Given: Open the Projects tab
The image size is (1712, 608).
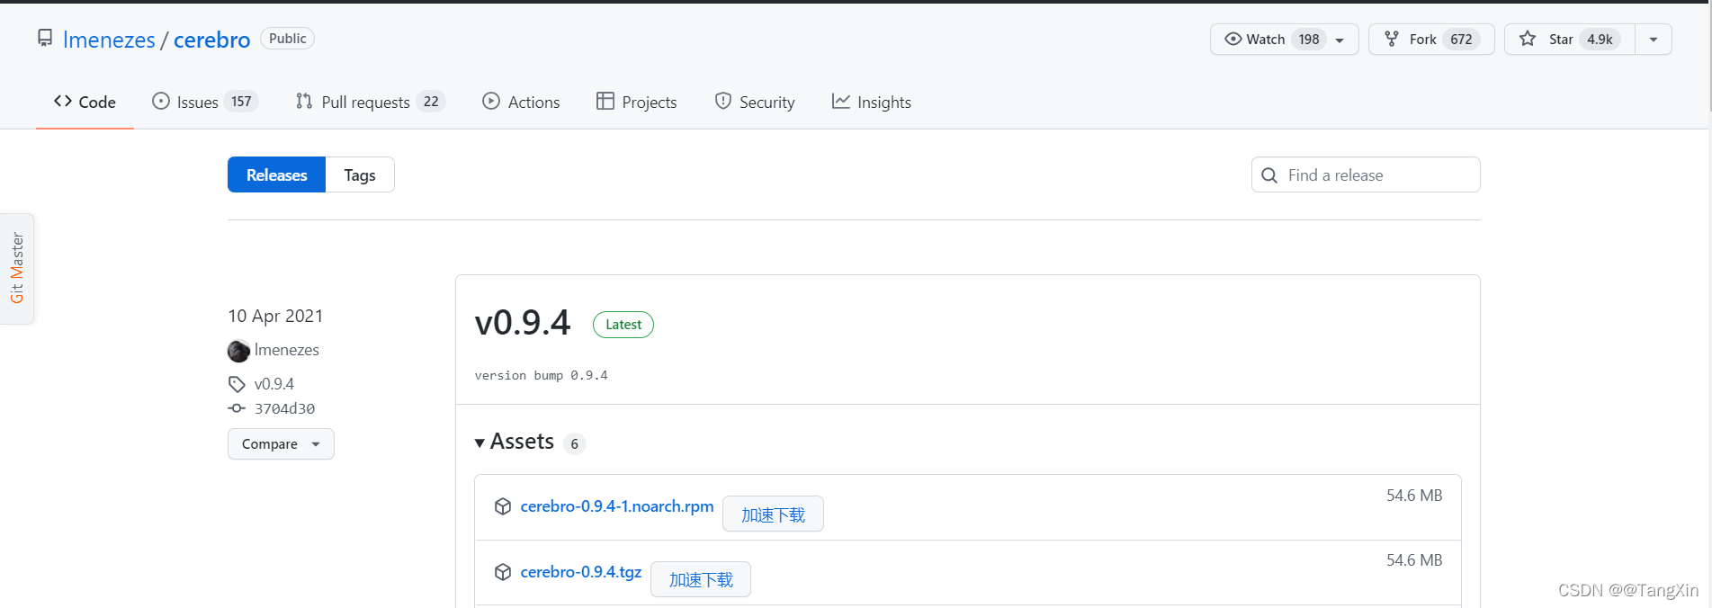Looking at the screenshot, I should pos(636,103).
